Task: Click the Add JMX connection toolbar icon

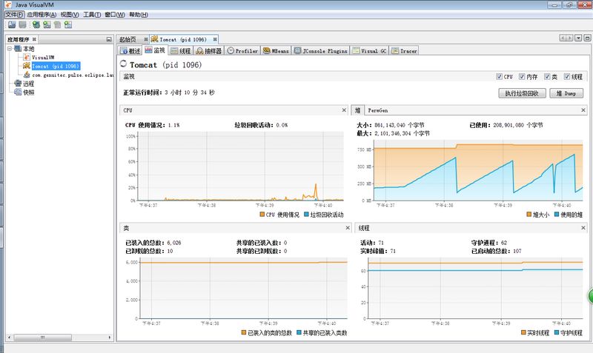Action: tap(36, 24)
